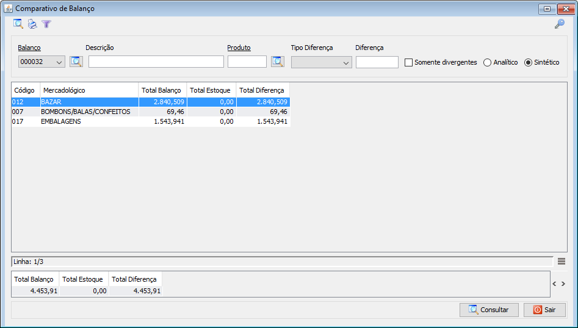Select the Analítico radio option
The height and width of the screenshot is (328, 578).
(x=488, y=62)
